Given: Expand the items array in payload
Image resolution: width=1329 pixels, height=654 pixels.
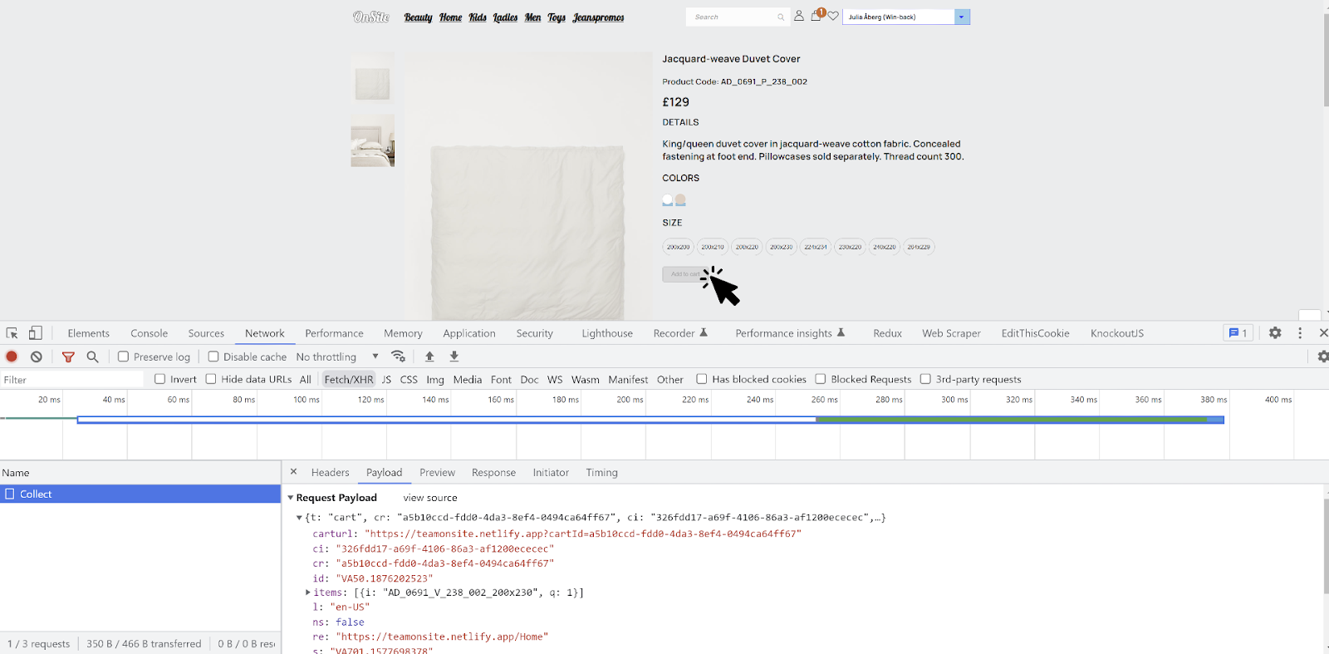Looking at the screenshot, I should [x=308, y=593].
